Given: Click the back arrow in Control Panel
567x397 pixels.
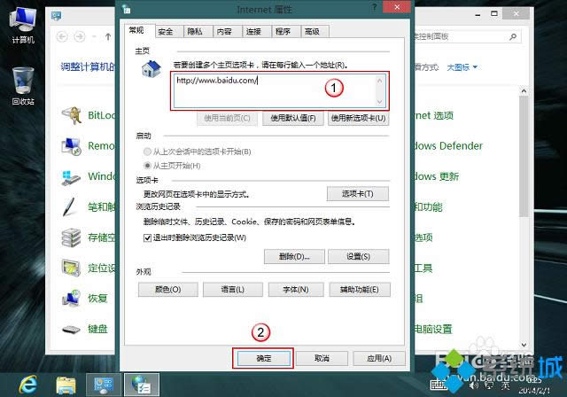Looking at the screenshot, I should point(62,36).
